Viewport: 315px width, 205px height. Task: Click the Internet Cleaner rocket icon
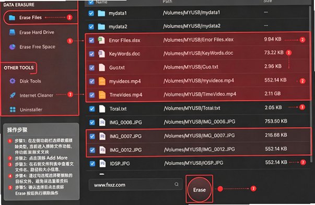pos(13,95)
